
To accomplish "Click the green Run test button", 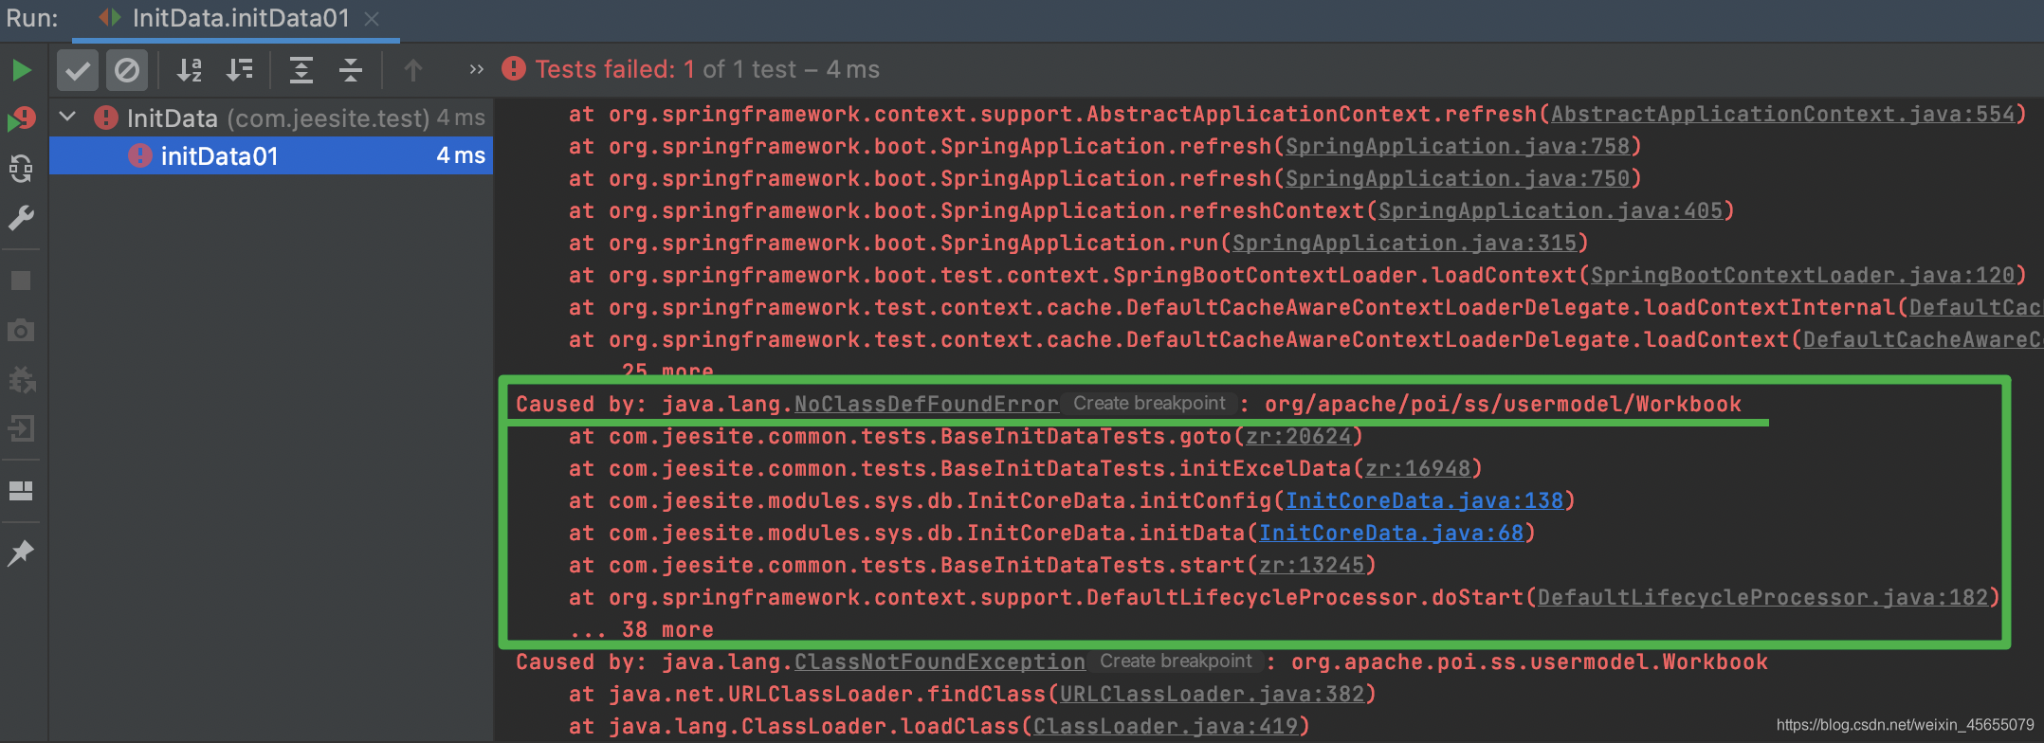I will point(21,70).
